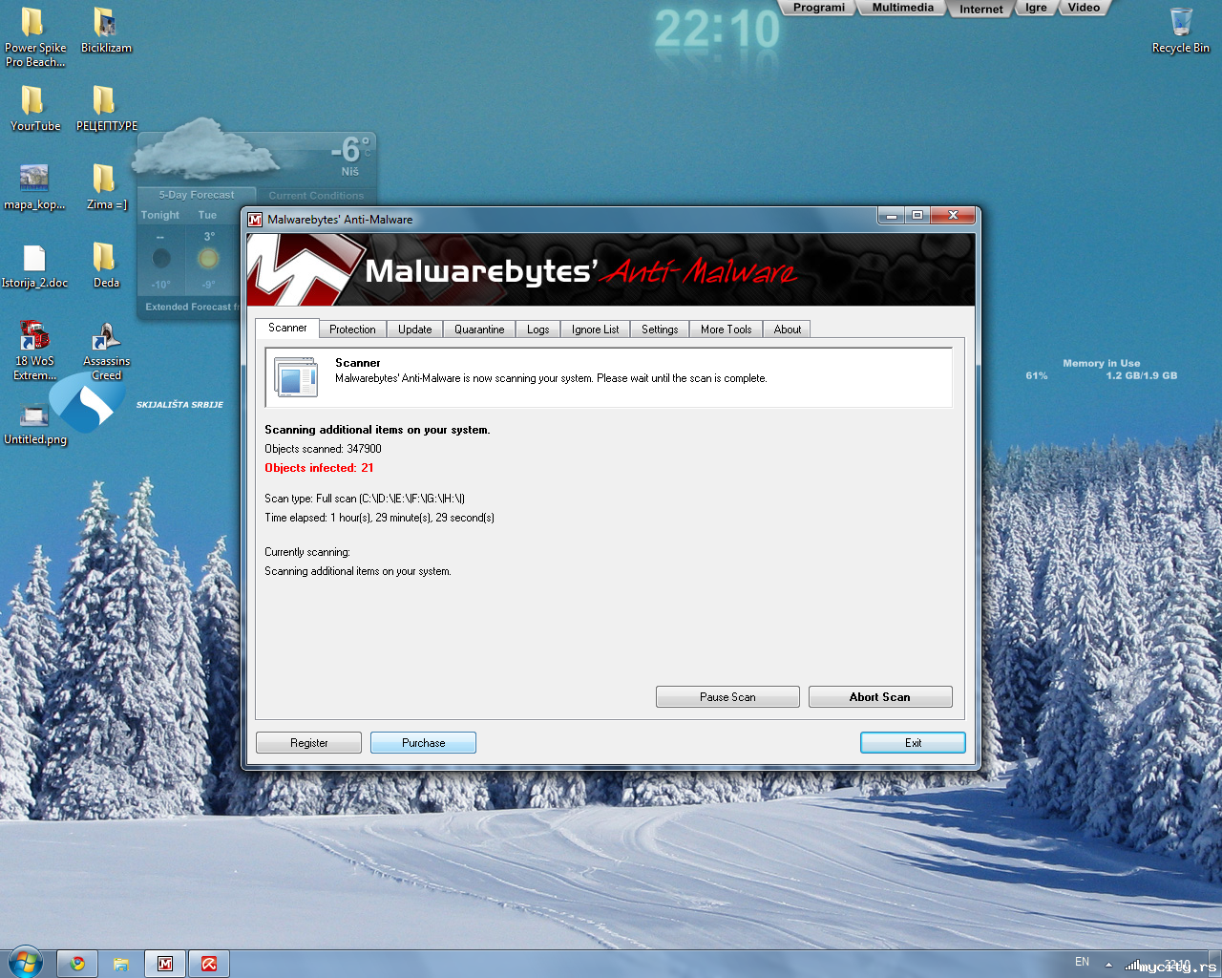Open the Quarantine tab
This screenshot has width=1222, height=978.
[x=479, y=330]
